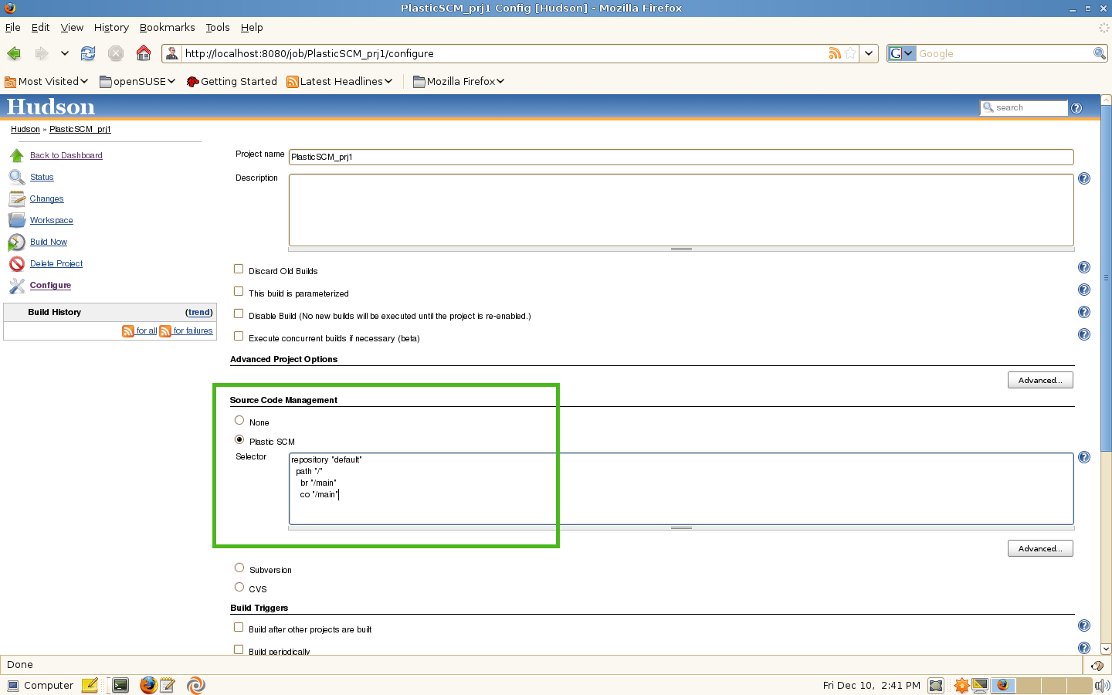Open the Getting Started bookmark

coord(232,81)
